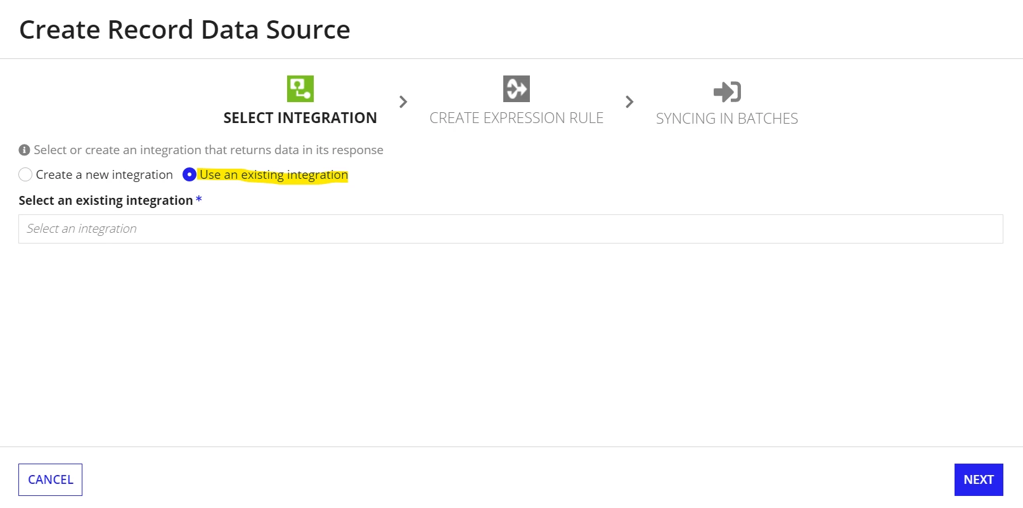Click the NEXT button
Image resolution: width=1023 pixels, height=508 pixels.
point(979,480)
